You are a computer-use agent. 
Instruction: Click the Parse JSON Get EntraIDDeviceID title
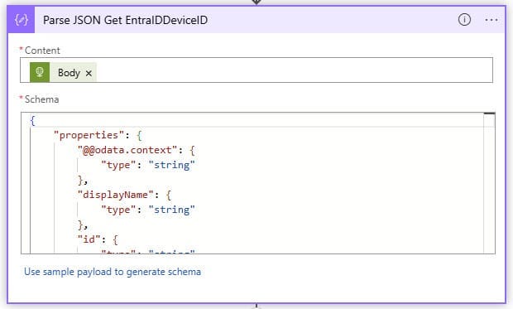pos(125,20)
